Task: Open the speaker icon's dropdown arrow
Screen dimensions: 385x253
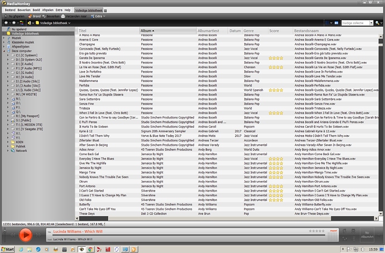Action: [33, 23]
